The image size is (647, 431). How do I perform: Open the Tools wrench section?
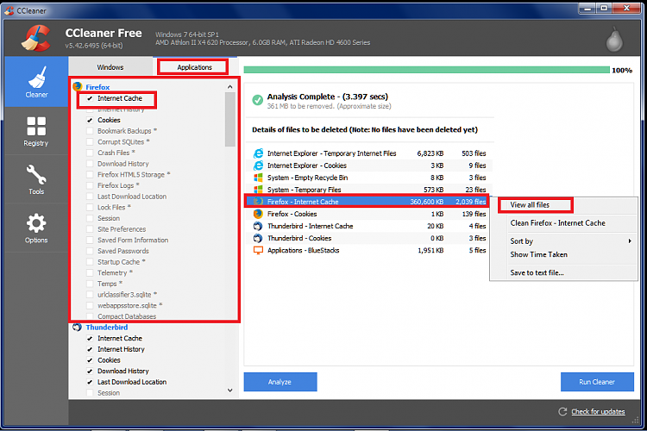pos(36,179)
